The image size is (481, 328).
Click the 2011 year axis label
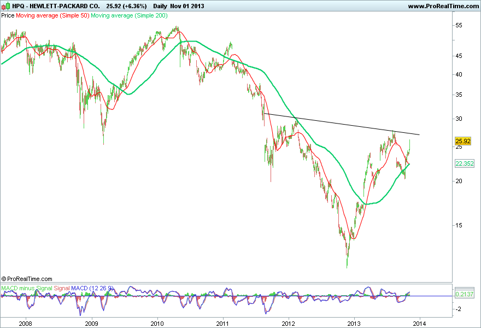(x=222, y=324)
